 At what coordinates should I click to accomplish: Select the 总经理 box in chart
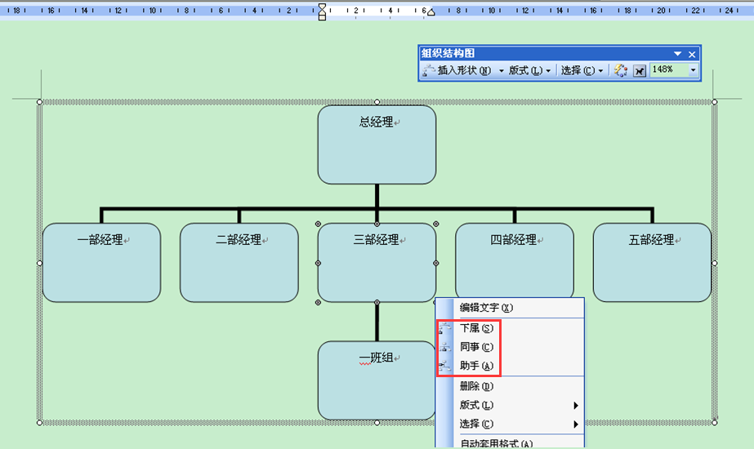(x=377, y=144)
